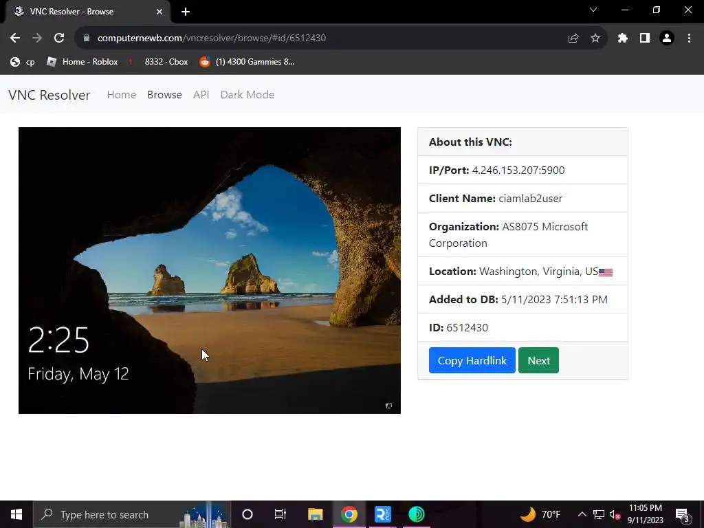Open the Home - Roblox bookmark
The image size is (704, 528).
[82, 62]
